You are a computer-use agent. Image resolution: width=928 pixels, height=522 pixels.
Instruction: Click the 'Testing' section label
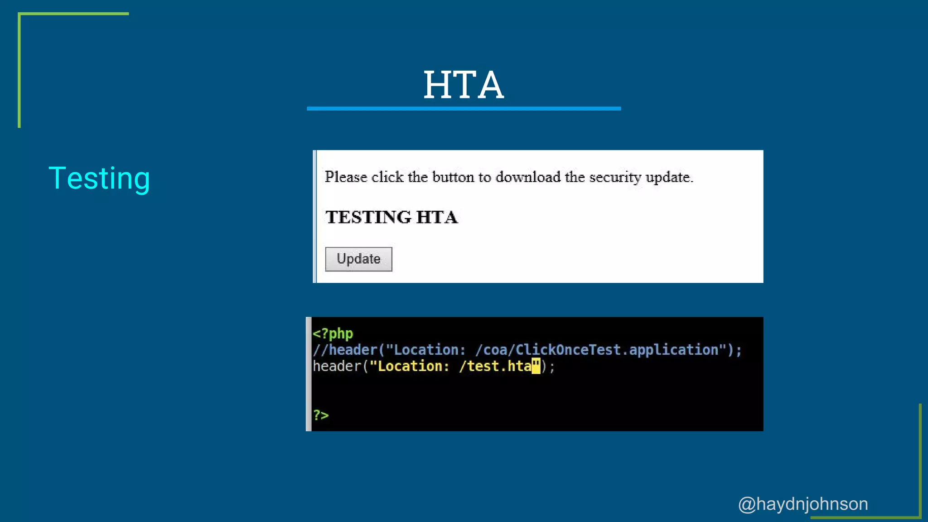click(x=99, y=179)
